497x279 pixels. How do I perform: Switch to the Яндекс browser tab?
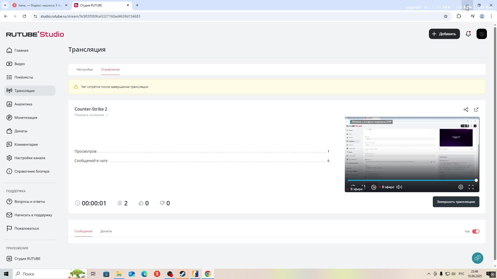[40, 5]
